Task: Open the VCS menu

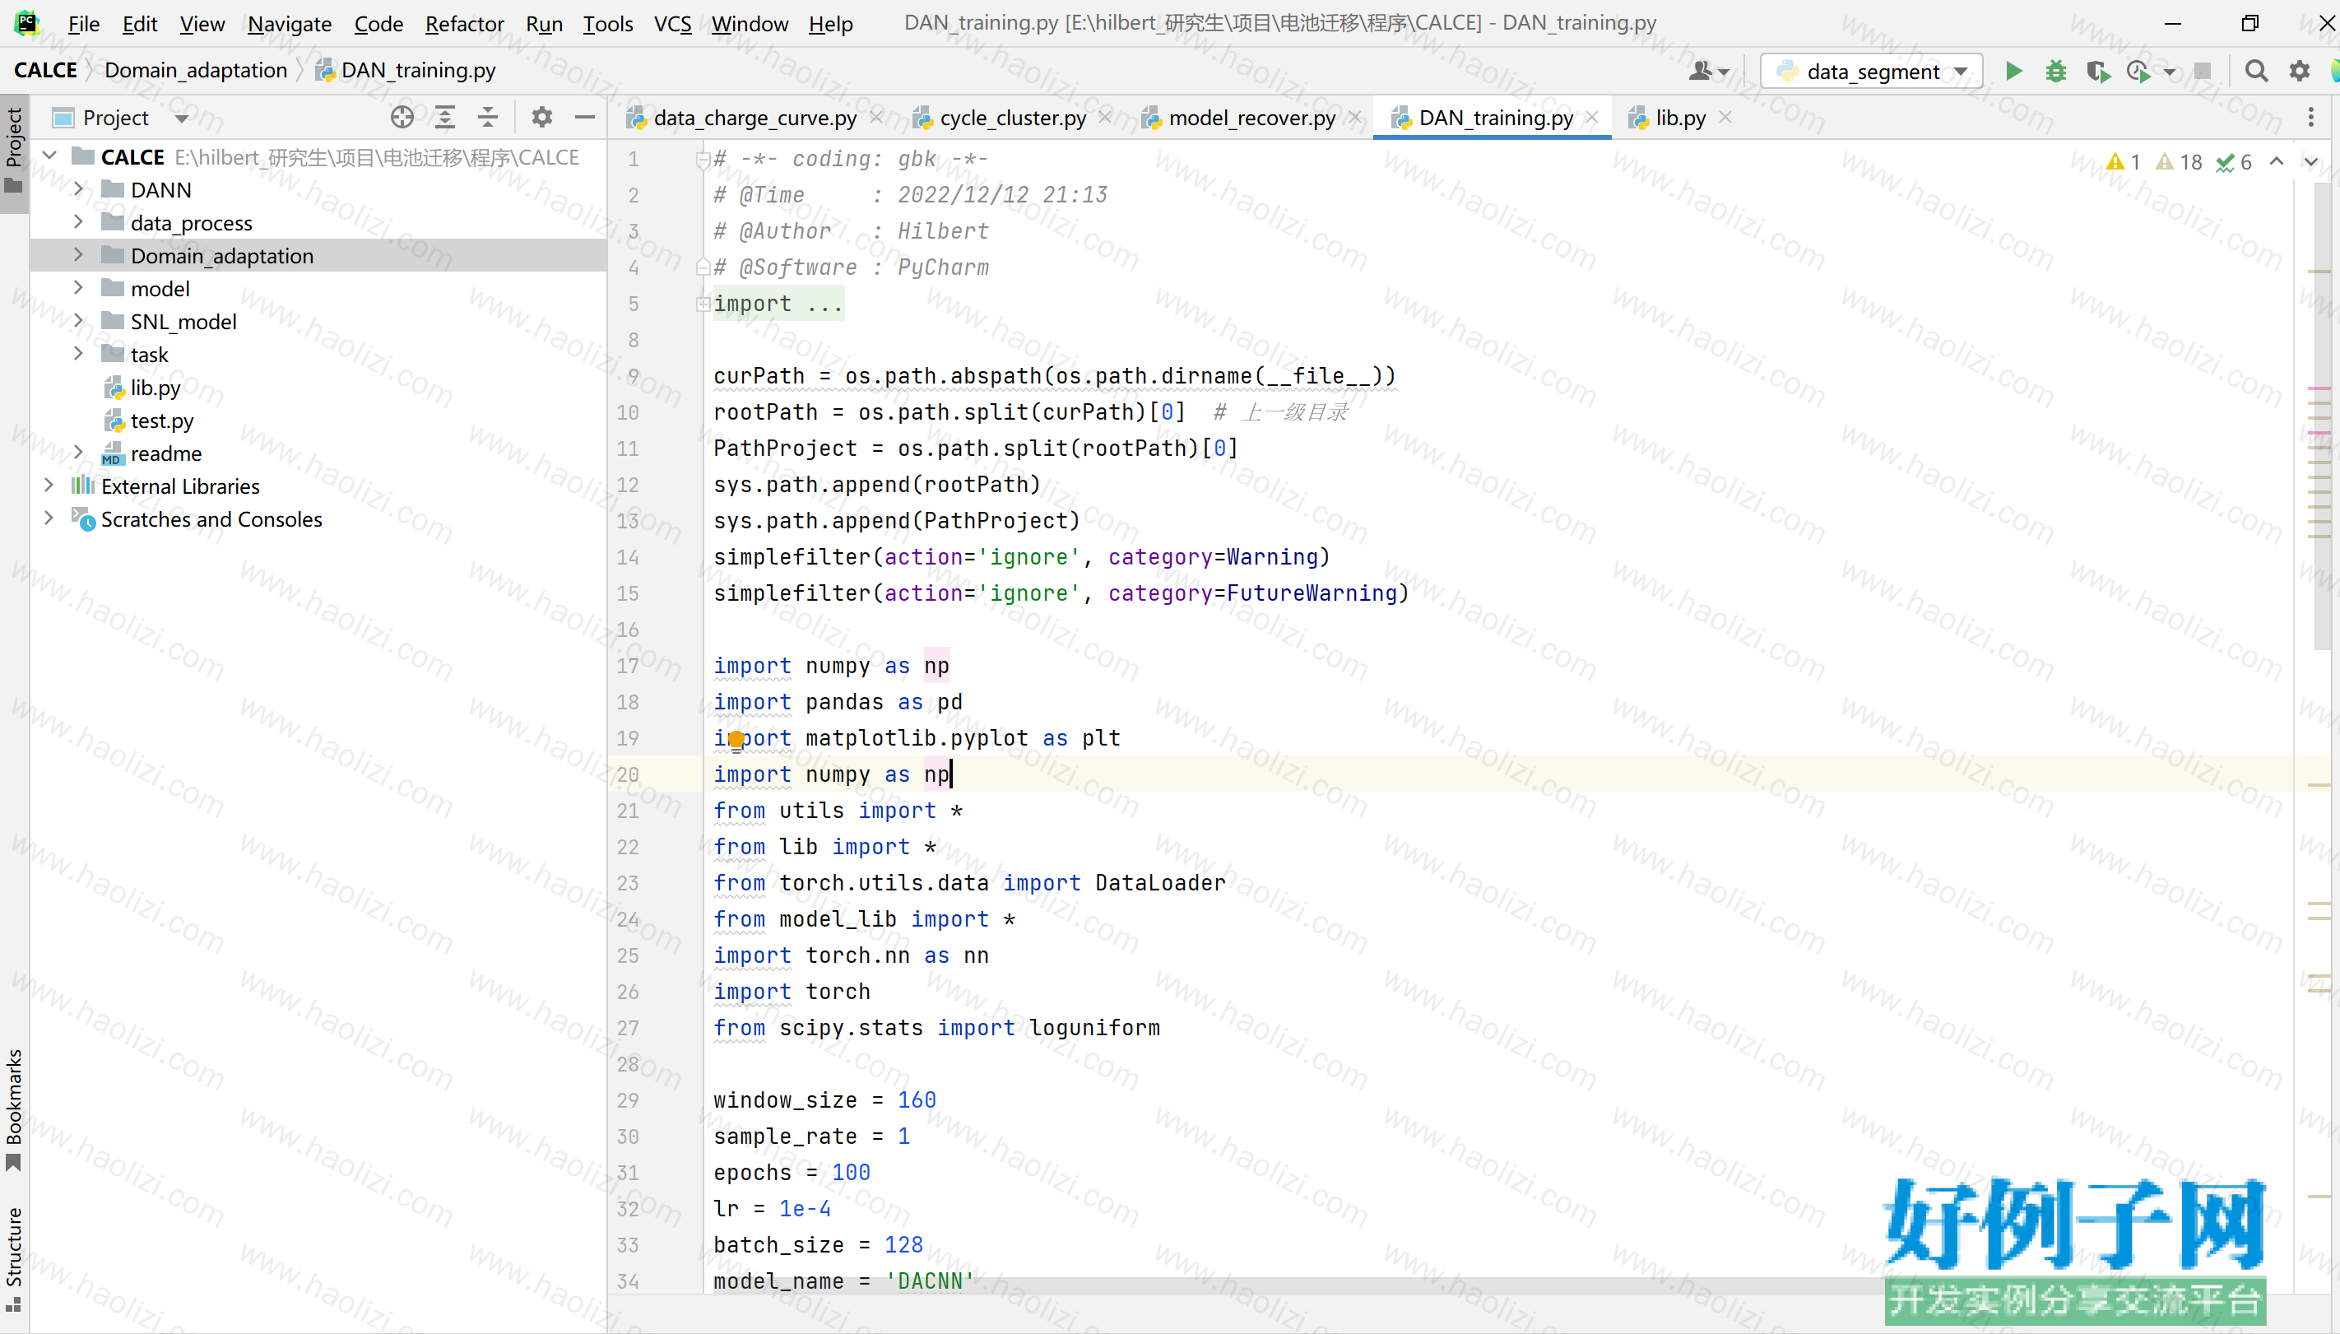Action: [672, 24]
